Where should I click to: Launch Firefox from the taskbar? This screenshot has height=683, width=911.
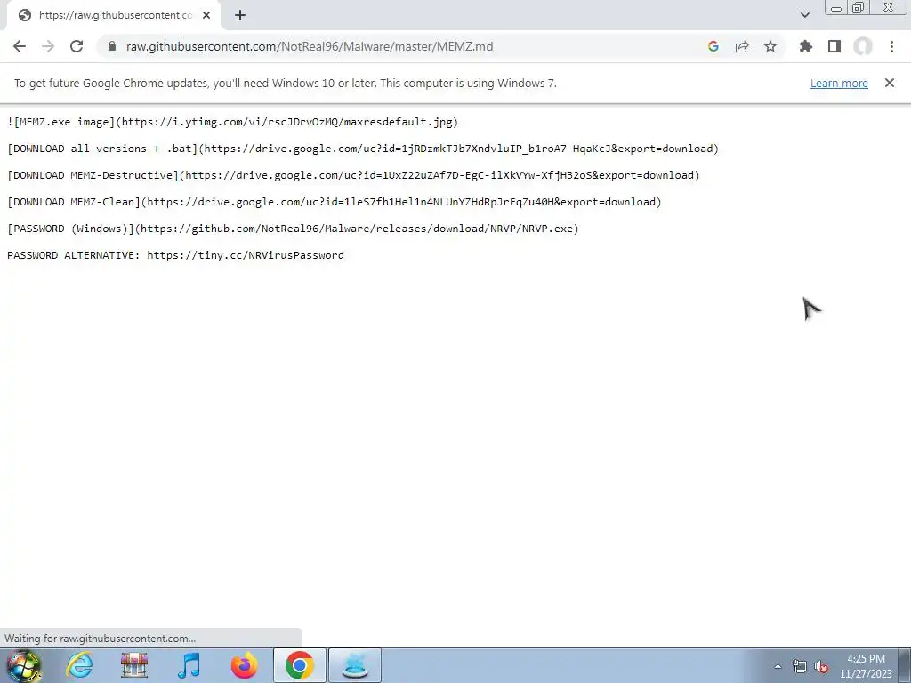tap(244, 665)
